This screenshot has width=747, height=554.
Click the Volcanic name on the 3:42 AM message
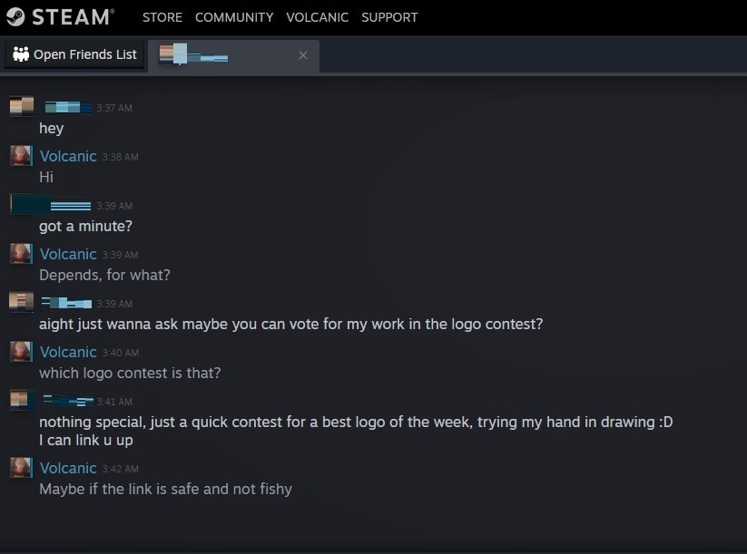68,468
